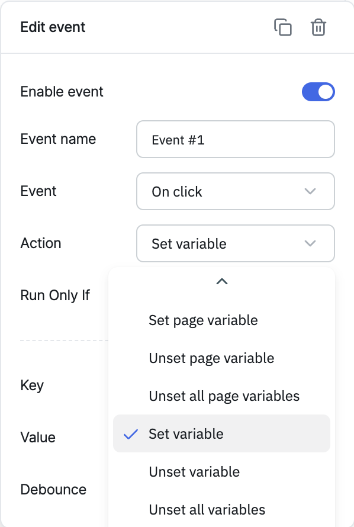
Task: Select the checked Set variable option
Action: tap(221, 433)
